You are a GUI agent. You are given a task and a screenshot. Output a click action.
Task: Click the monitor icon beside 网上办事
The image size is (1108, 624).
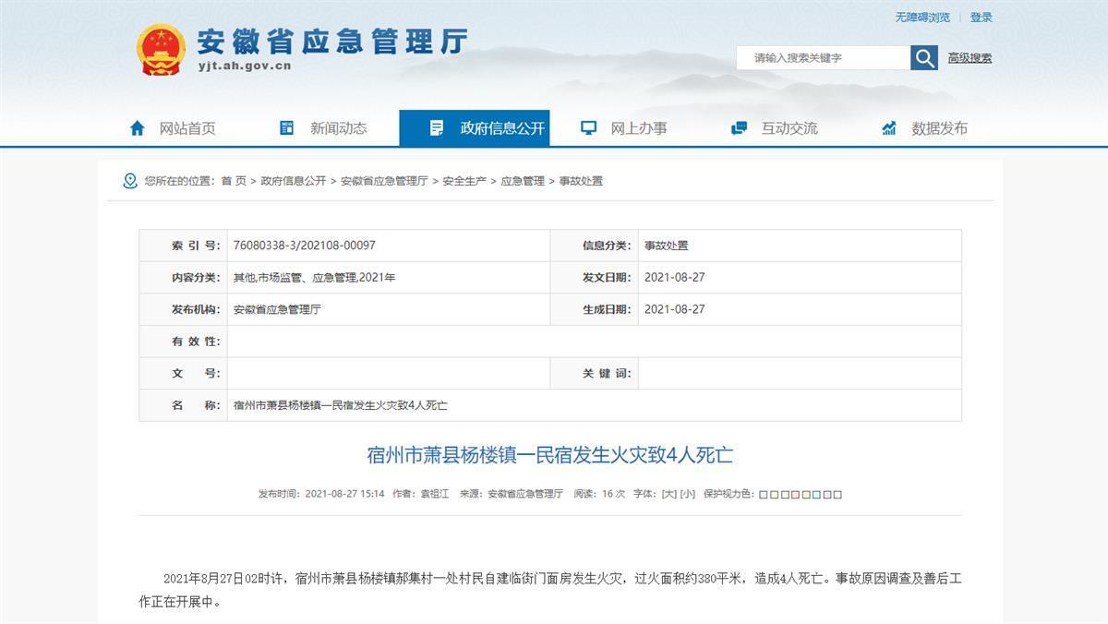[x=588, y=128]
